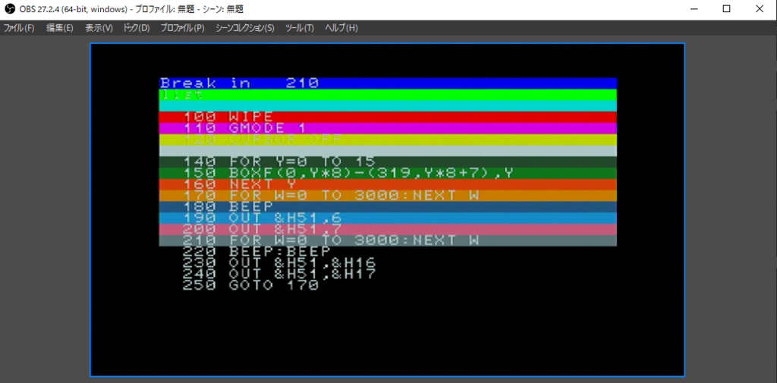Maximize the OBS window

[726, 9]
